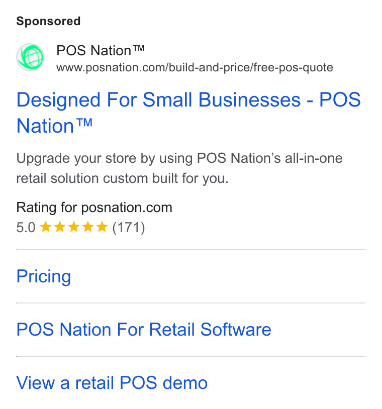Open POS Nation For Retail Software sitelink

tap(144, 330)
